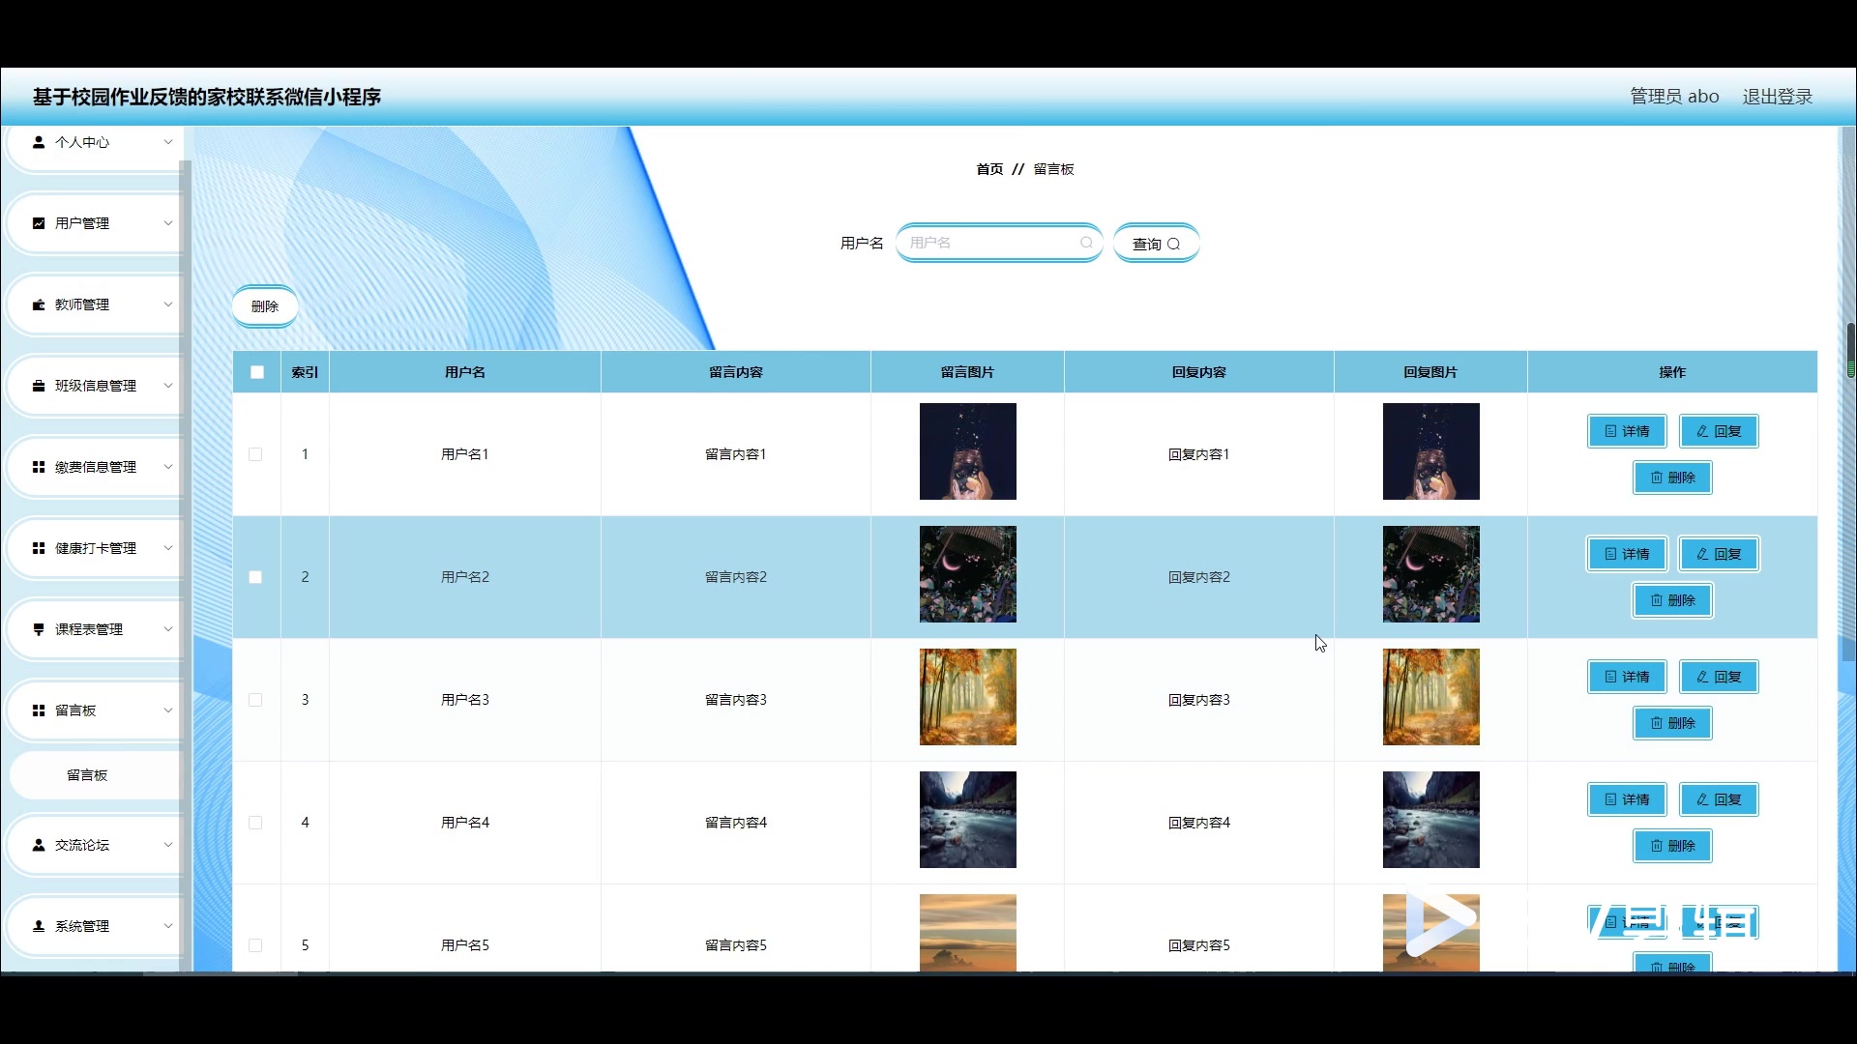Image resolution: width=1857 pixels, height=1044 pixels.
Task: Click the person icon beside 个人中心
Action: [x=39, y=142]
